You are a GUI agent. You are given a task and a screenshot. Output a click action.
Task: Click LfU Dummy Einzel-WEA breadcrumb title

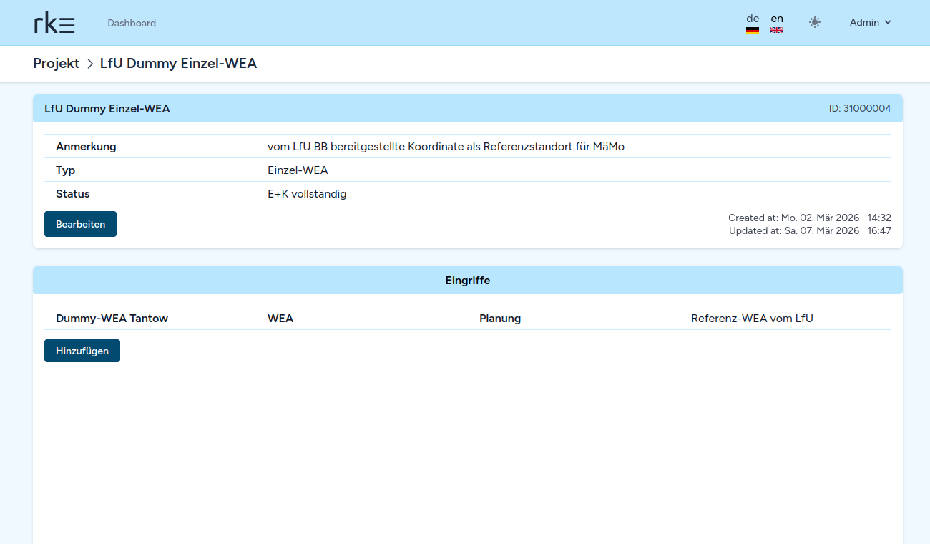click(178, 64)
